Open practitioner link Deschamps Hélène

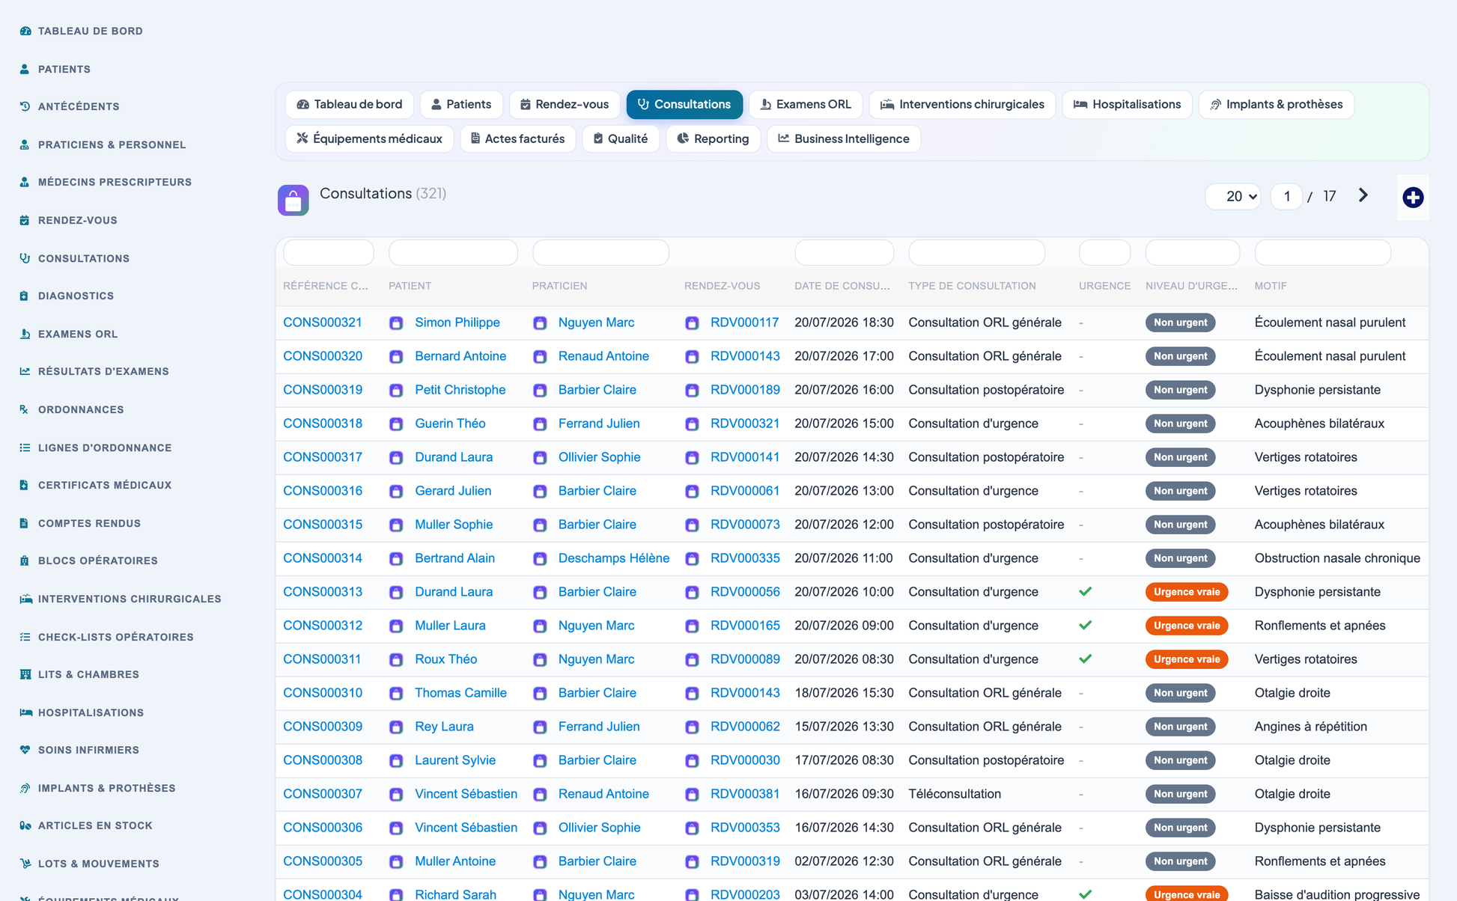614,558
